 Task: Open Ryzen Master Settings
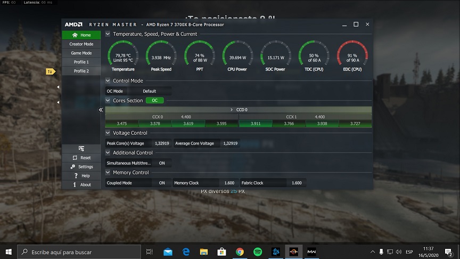pos(81,167)
